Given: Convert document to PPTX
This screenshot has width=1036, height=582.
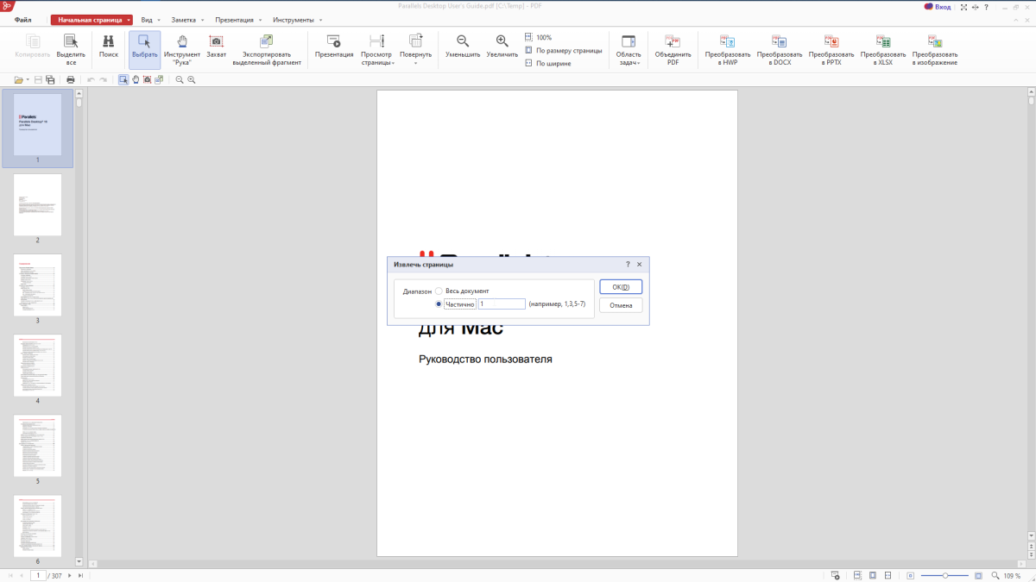Looking at the screenshot, I should click(x=831, y=49).
